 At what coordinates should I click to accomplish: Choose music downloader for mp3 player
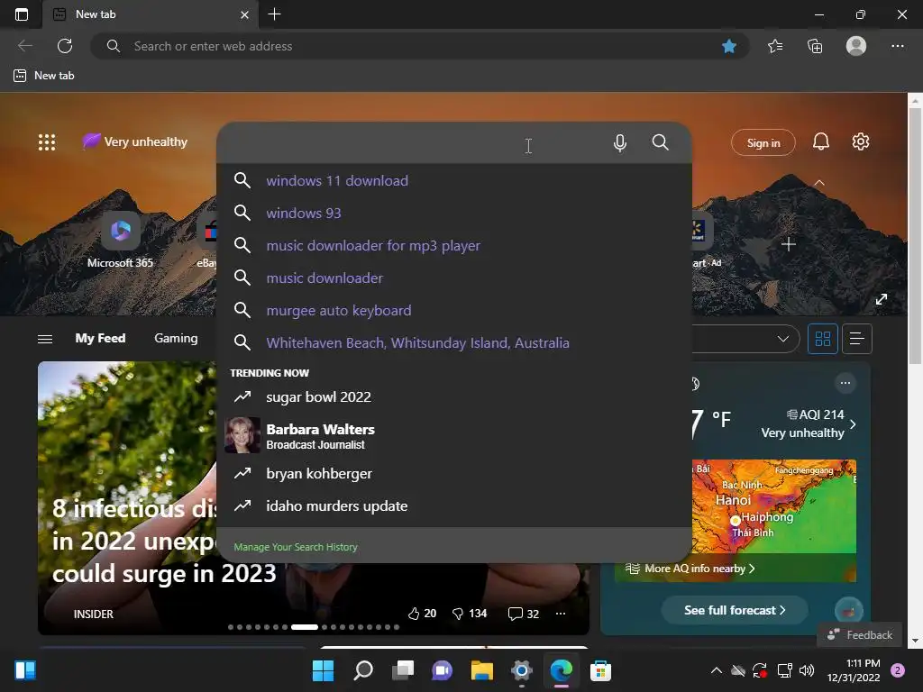tap(454, 245)
